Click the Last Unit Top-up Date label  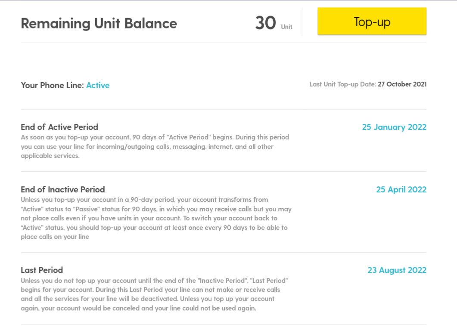(x=342, y=84)
